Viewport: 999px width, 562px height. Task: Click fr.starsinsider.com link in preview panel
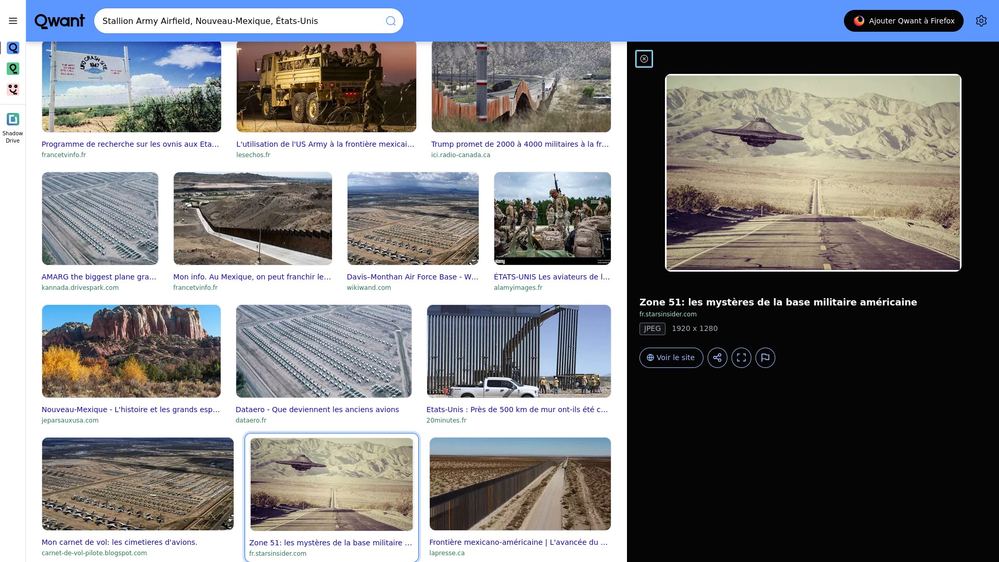point(668,314)
